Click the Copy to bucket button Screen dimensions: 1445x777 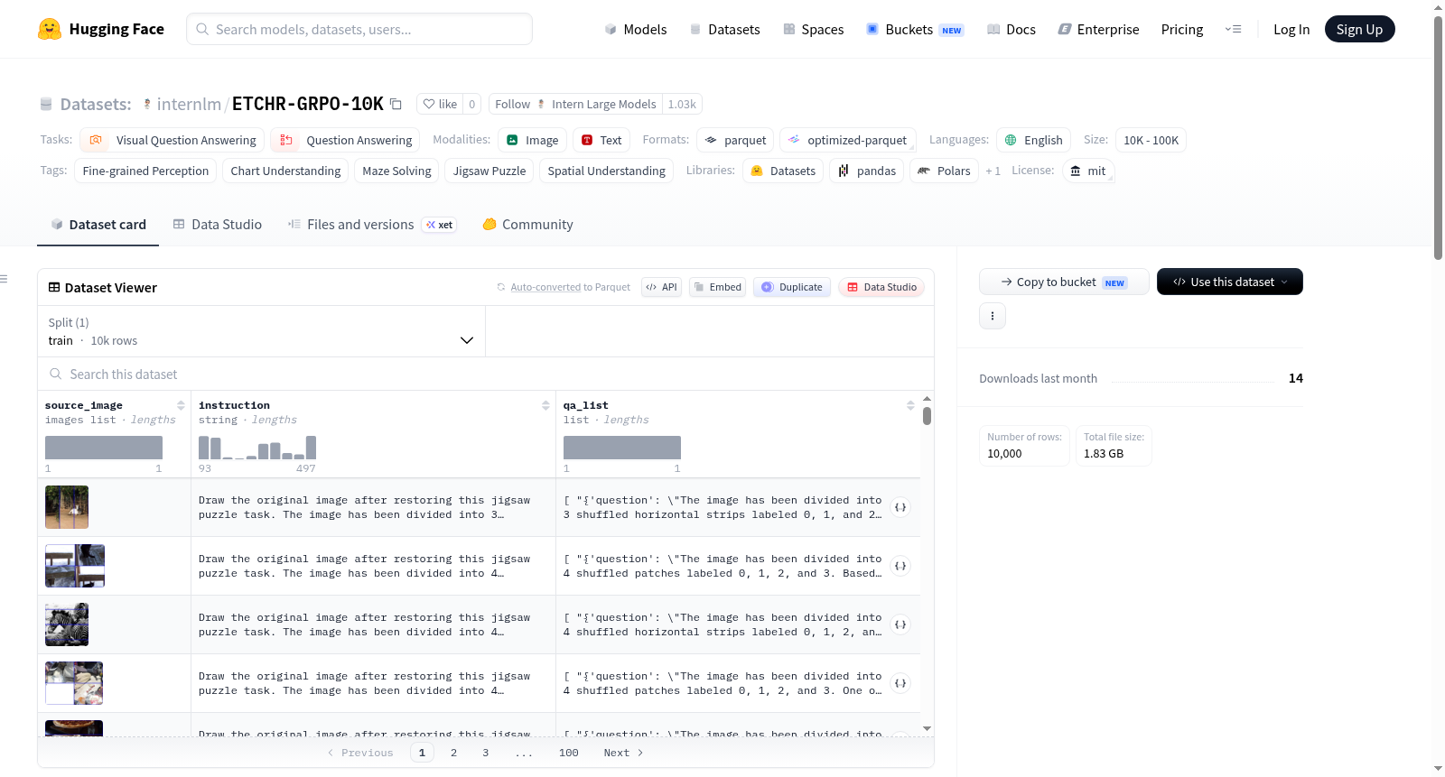1064,282
